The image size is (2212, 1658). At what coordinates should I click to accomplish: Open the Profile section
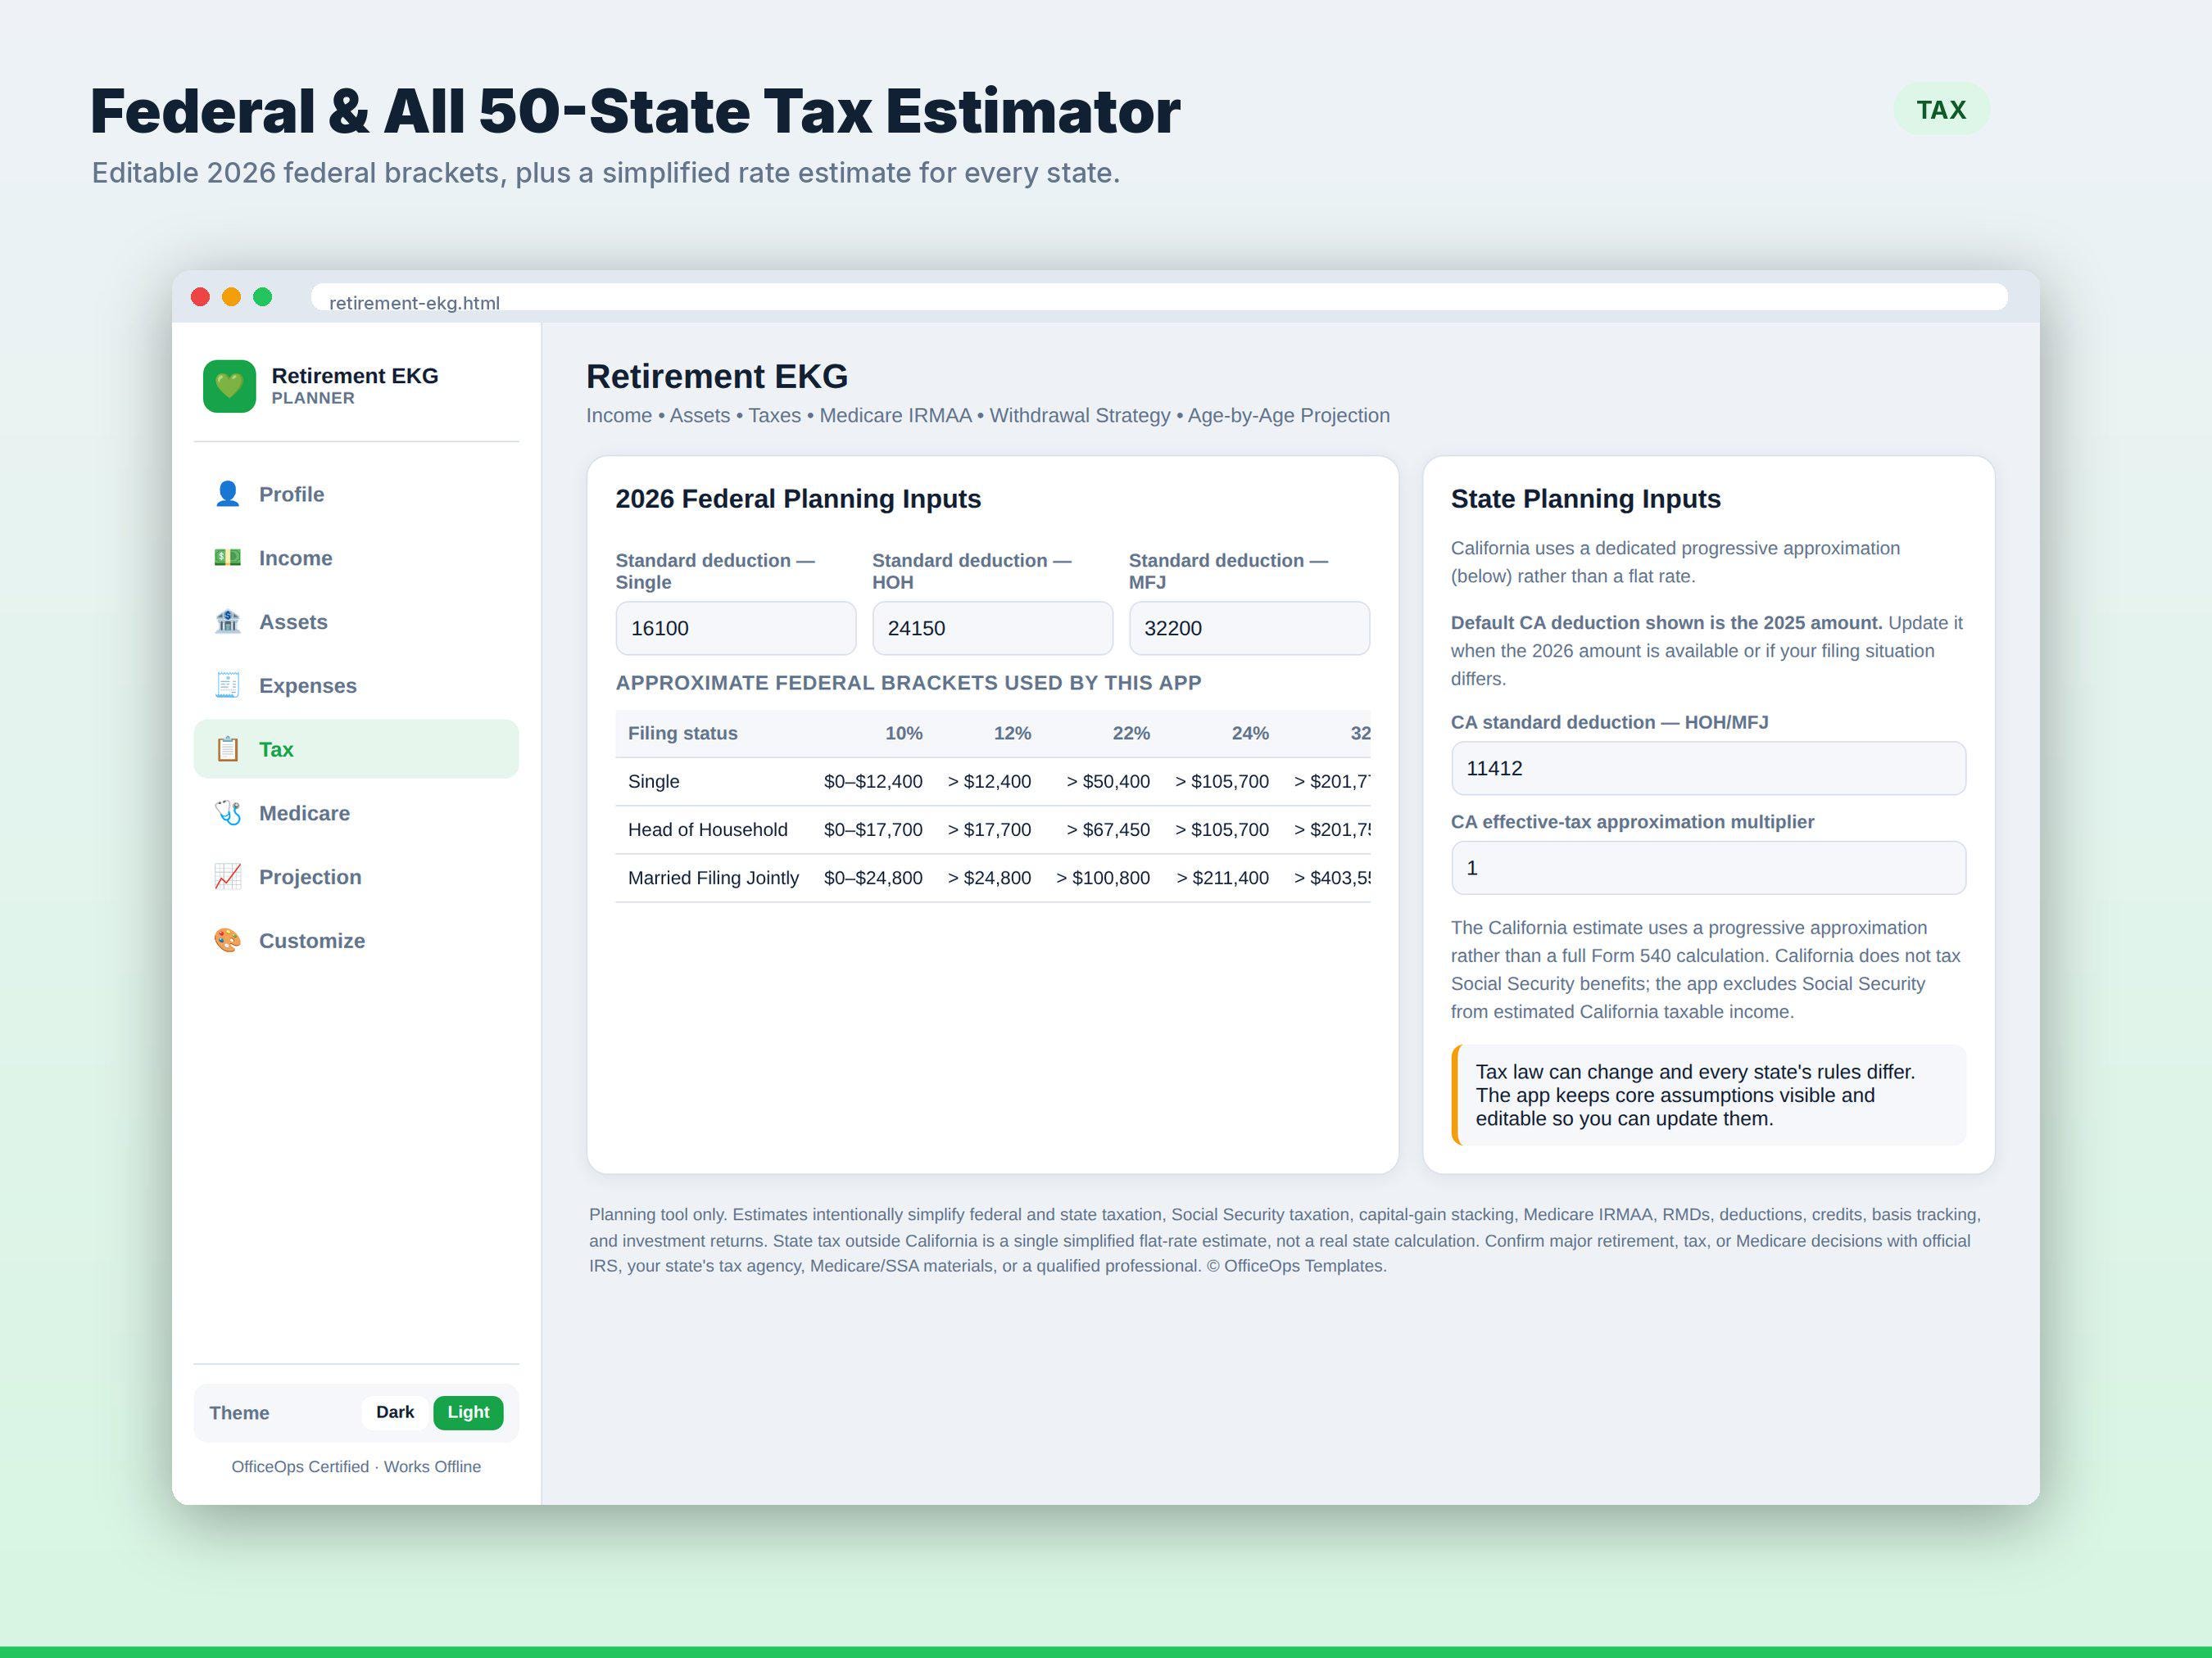coord(356,494)
